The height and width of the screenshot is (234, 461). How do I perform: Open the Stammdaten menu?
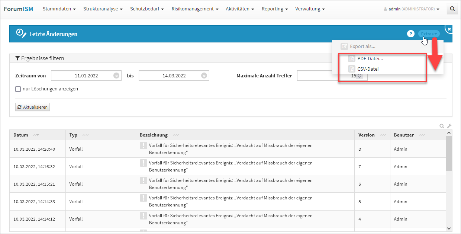59,9
